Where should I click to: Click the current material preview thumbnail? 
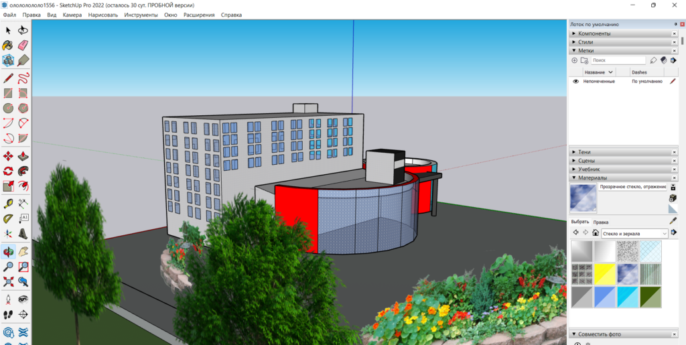(584, 198)
